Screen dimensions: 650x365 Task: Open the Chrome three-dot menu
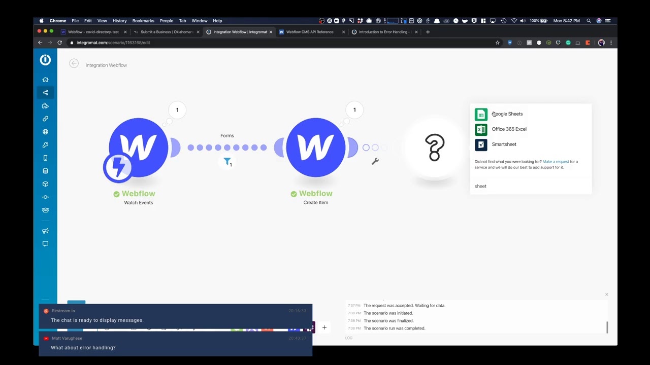[611, 43]
